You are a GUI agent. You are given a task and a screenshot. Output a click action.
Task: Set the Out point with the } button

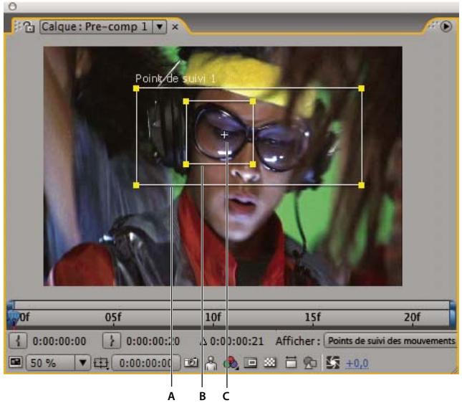112,341
